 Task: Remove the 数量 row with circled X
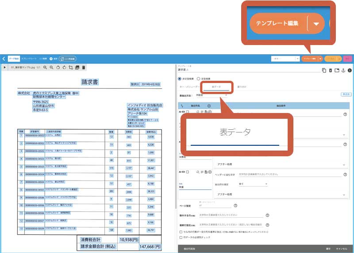[x=210, y=172]
